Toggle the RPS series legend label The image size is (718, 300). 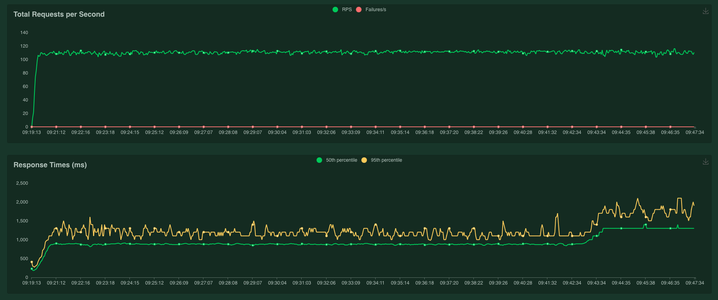tap(347, 9)
